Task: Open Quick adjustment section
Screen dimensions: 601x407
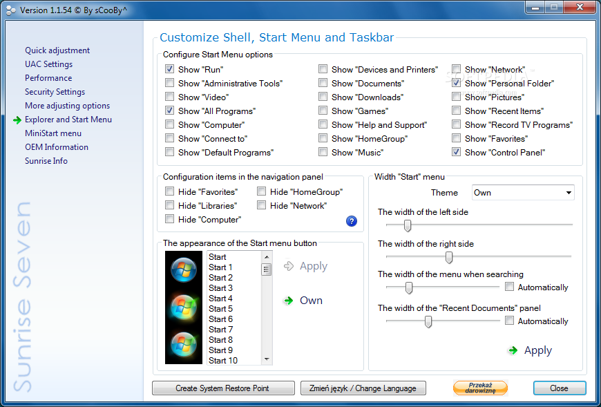Action: click(x=57, y=50)
